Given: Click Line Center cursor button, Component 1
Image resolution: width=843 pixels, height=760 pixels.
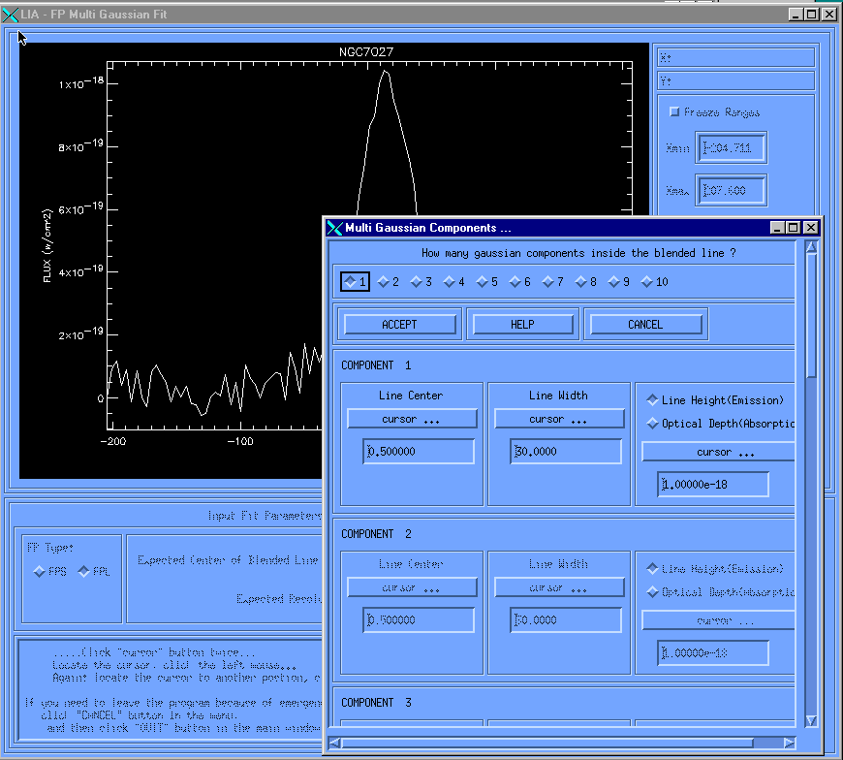Looking at the screenshot, I should (412, 419).
